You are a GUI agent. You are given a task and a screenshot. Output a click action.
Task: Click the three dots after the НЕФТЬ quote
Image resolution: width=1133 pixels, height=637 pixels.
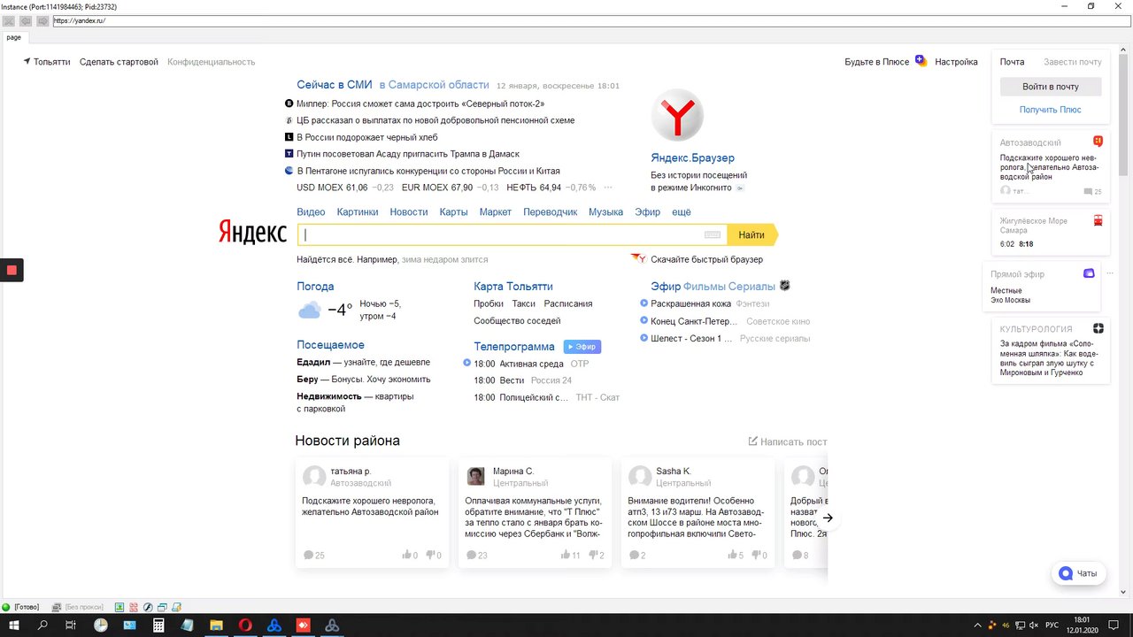tap(606, 188)
